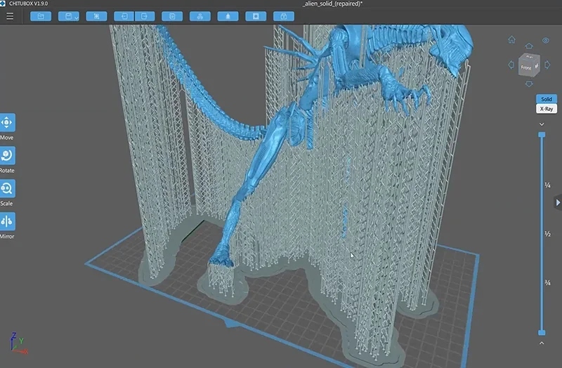Click the ¾ mark on layer slider

click(x=548, y=282)
